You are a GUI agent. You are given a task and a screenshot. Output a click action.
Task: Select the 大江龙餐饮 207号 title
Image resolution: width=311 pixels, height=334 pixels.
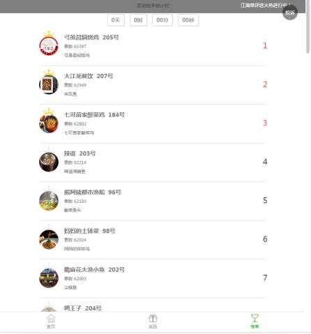89,76
